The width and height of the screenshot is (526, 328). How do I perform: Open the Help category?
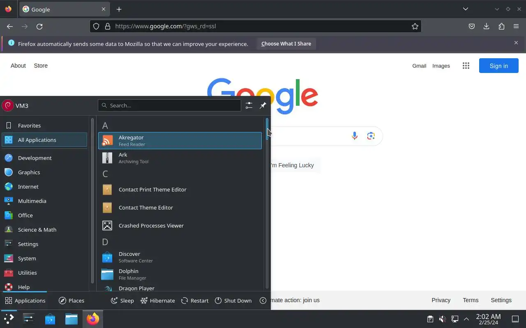click(44, 287)
